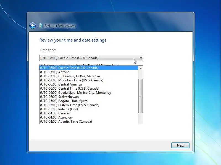
Task: Go back with the blue arrow button
Action: pos(33,26)
